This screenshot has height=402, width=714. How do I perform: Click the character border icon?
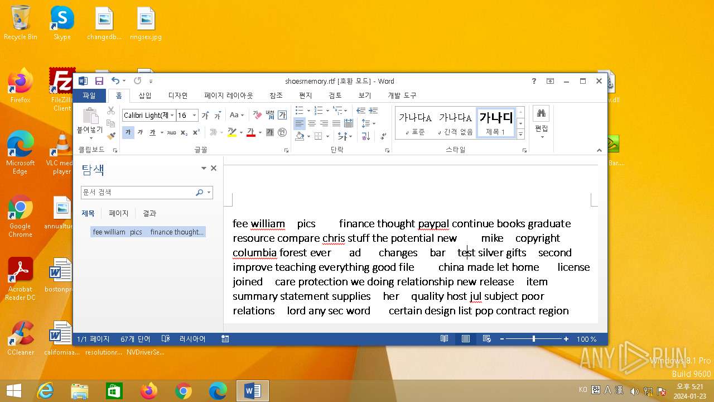pyautogui.click(x=282, y=115)
